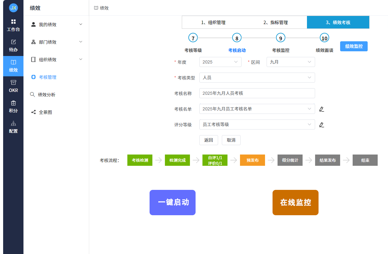The image size is (388, 254).
Task: Open the 配置 configuration sidebar icon
Action: 13,128
